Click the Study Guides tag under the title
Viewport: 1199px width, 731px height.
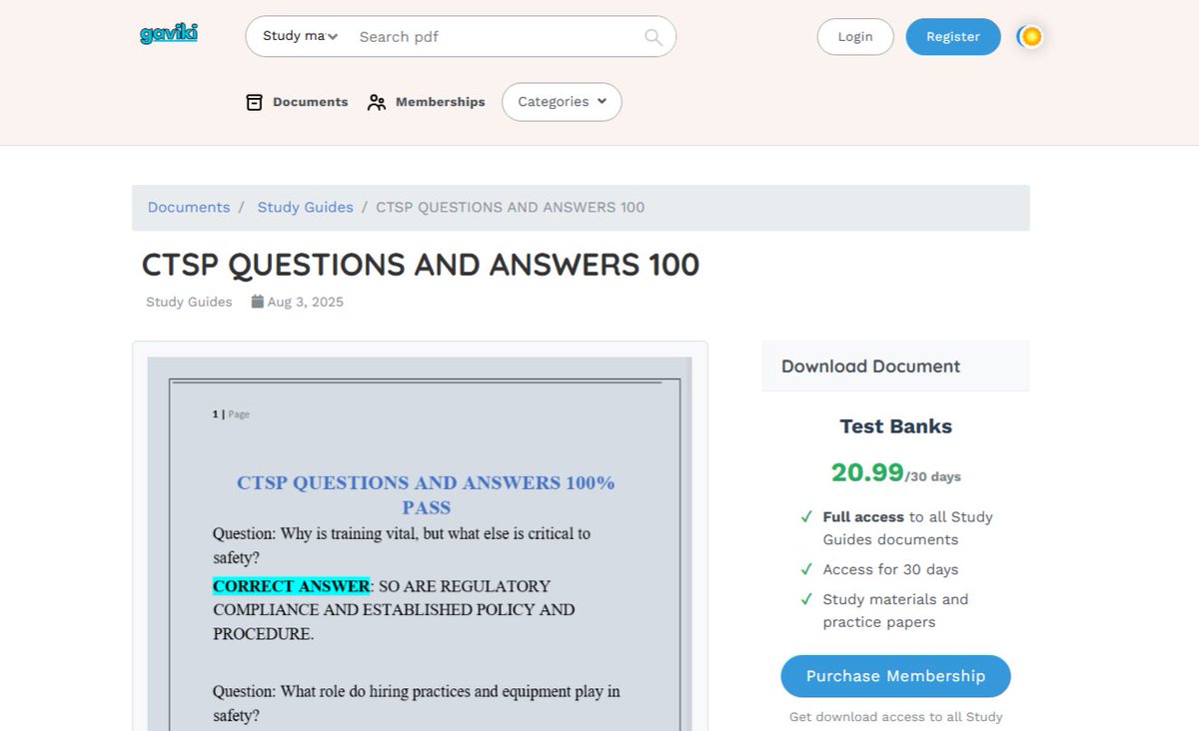coord(189,302)
